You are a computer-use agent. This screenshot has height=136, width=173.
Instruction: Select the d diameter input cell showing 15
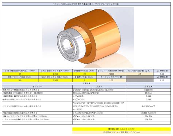point(20,74)
